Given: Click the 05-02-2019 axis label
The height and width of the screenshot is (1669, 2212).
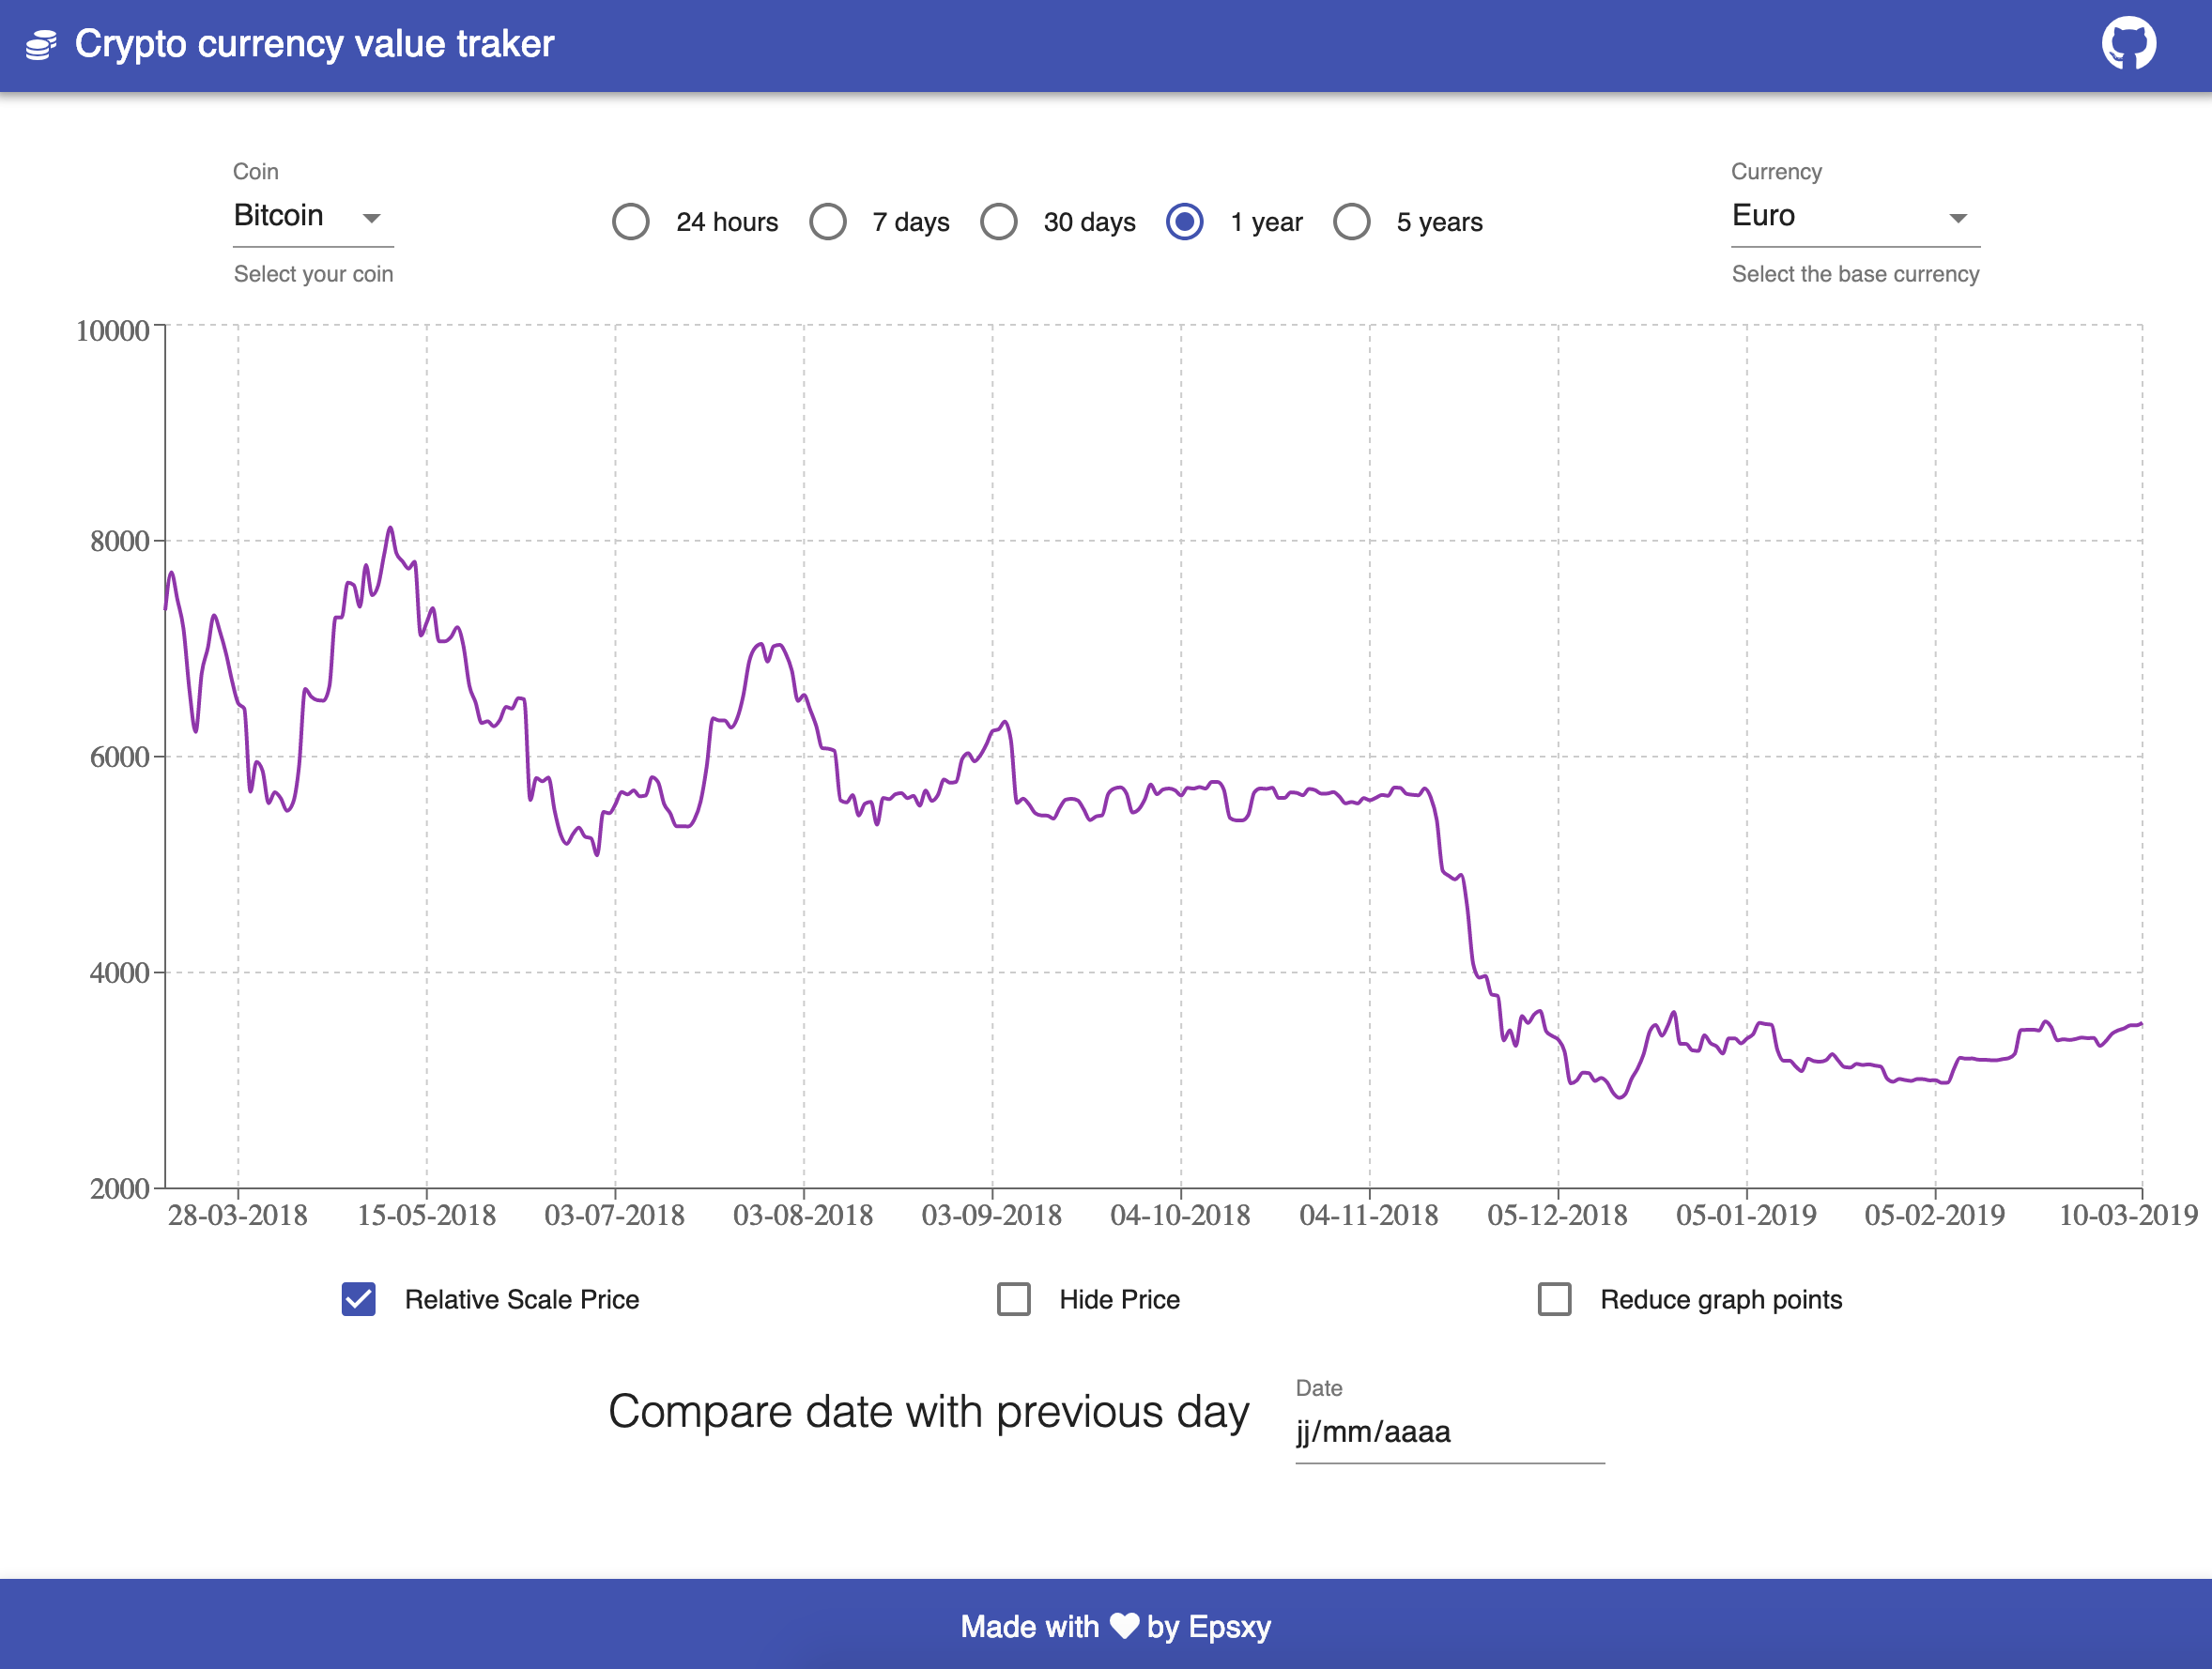Looking at the screenshot, I should (1935, 1215).
